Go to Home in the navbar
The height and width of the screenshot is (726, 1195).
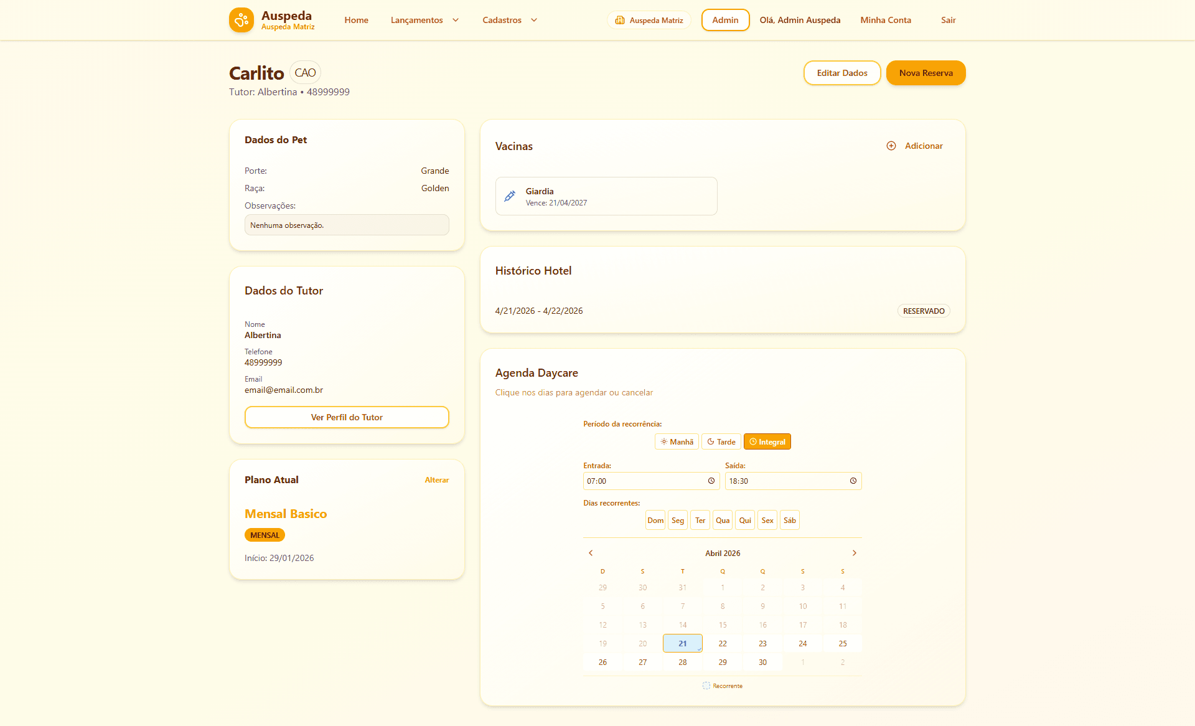(x=356, y=20)
